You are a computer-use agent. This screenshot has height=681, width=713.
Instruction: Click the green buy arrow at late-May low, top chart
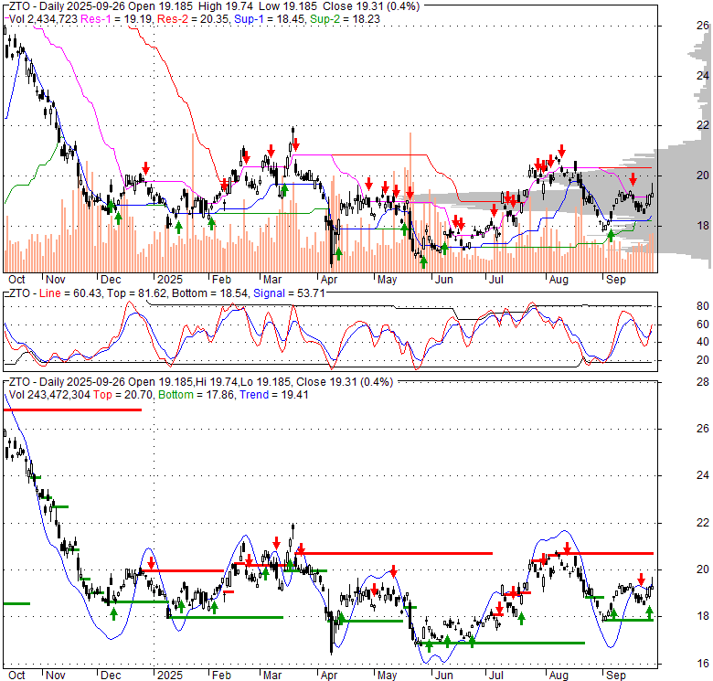click(423, 261)
